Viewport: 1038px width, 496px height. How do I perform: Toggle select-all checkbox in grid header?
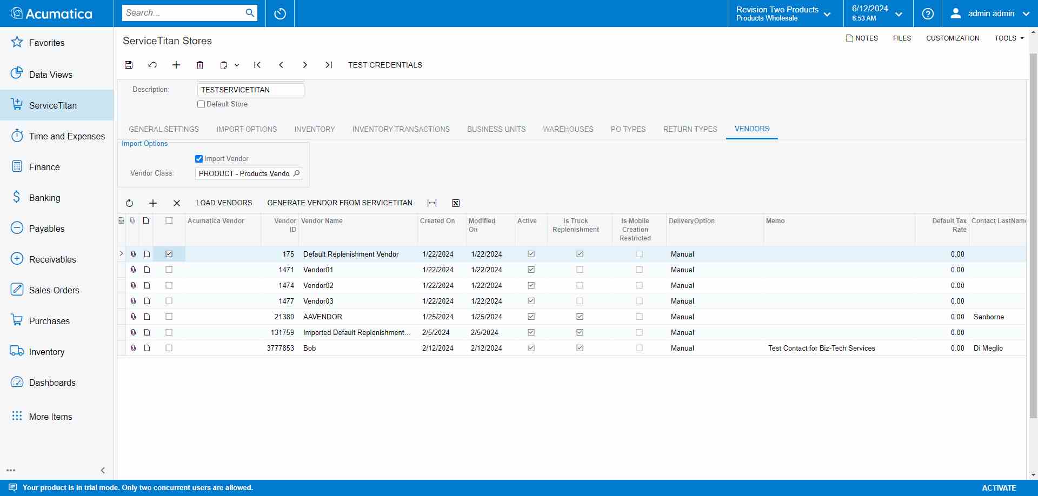169,221
